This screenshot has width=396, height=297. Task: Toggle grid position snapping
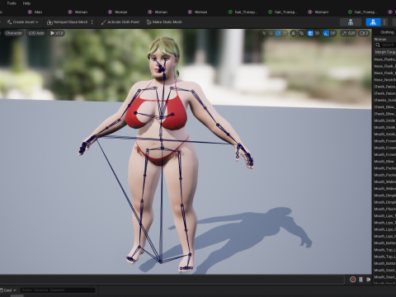tap(310, 33)
